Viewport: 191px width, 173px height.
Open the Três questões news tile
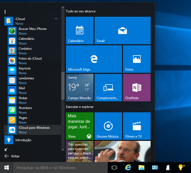80,152
